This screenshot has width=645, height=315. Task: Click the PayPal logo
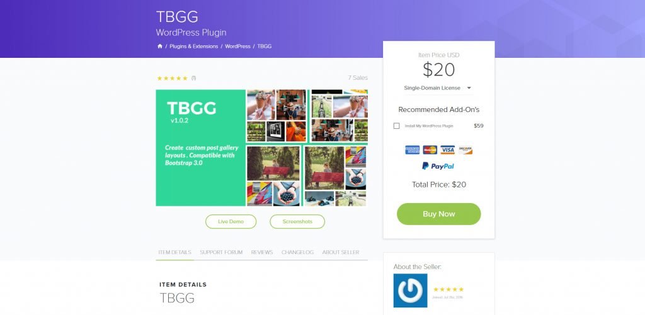click(438, 166)
